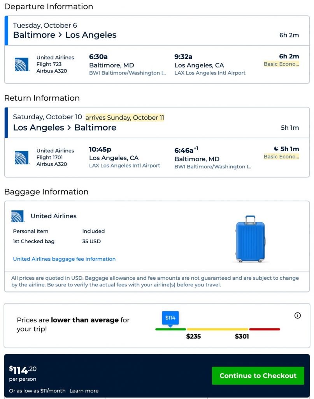This screenshot has width=314, height=399.
Task: Click Learn more about monthly payments
Action: tap(84, 391)
